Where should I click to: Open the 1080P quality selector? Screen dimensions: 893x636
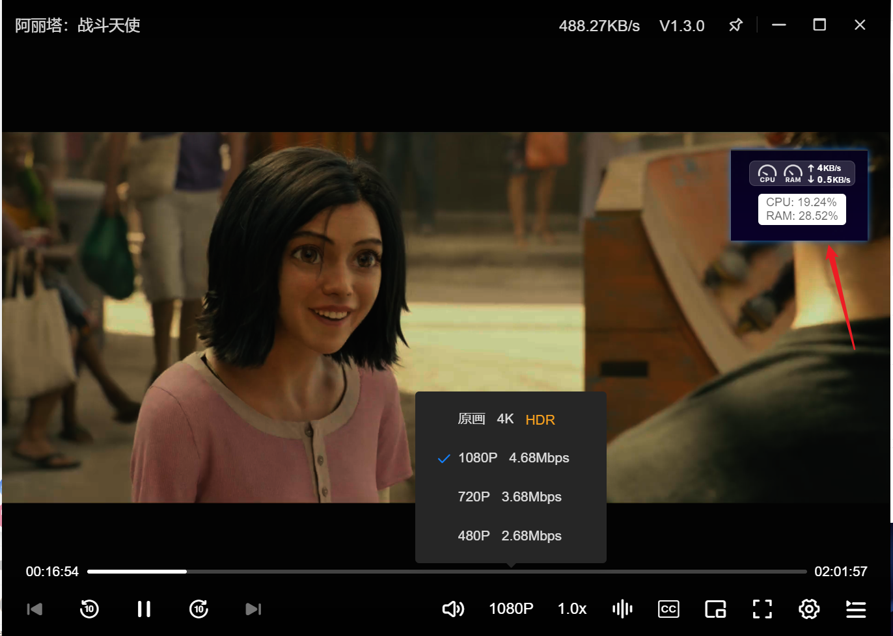point(511,609)
